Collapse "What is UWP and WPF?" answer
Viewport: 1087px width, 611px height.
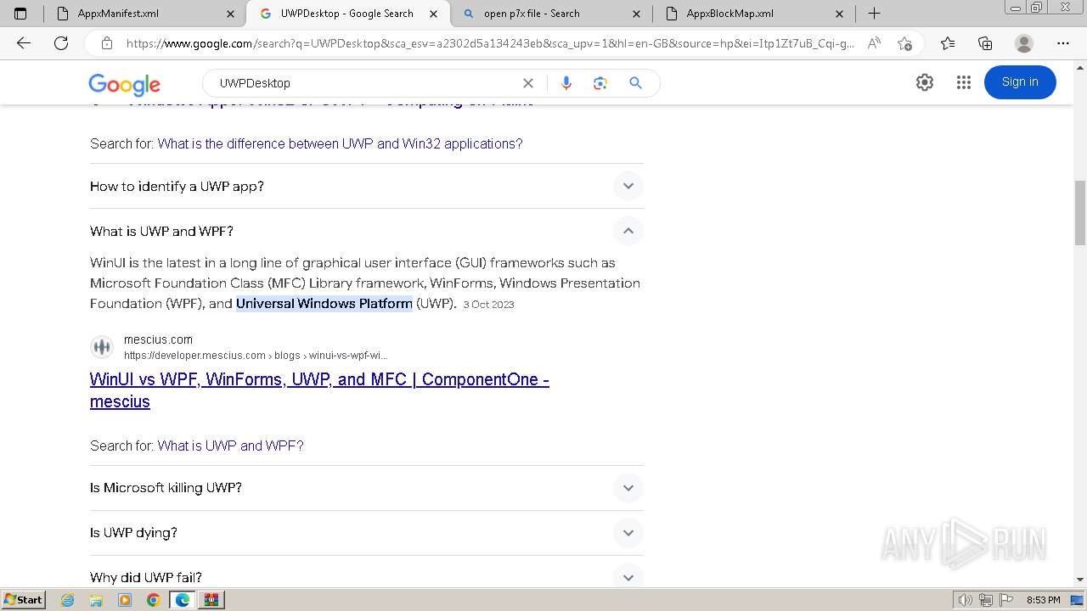coord(628,231)
